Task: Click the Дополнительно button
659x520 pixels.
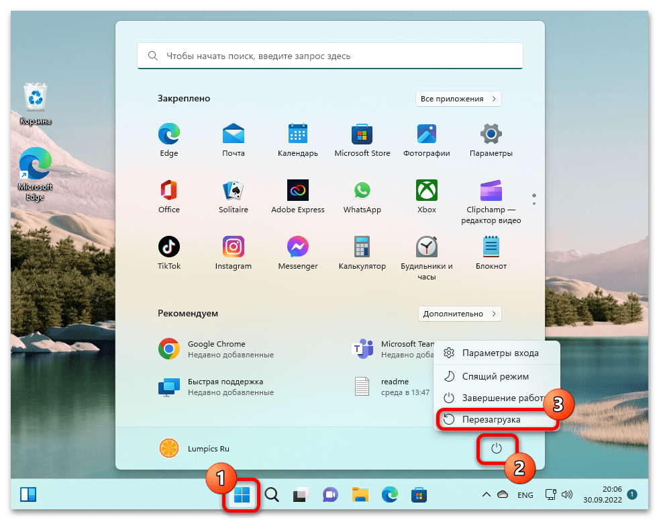Action: pos(460,314)
